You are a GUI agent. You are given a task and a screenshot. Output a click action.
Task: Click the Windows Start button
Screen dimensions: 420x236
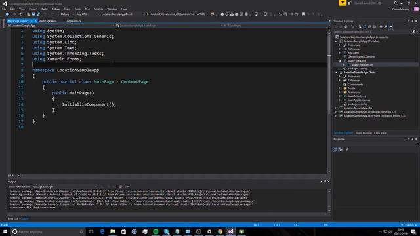coord(5,231)
